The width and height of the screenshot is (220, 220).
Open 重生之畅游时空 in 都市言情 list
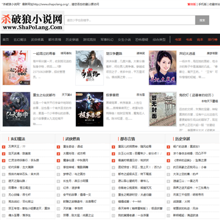click(x=128, y=195)
